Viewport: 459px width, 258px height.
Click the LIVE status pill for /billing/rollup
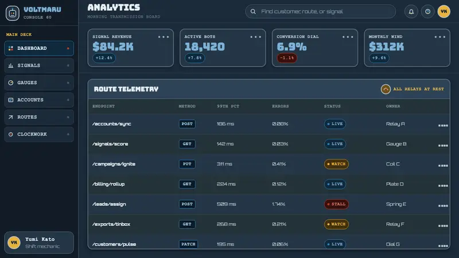[x=335, y=184]
